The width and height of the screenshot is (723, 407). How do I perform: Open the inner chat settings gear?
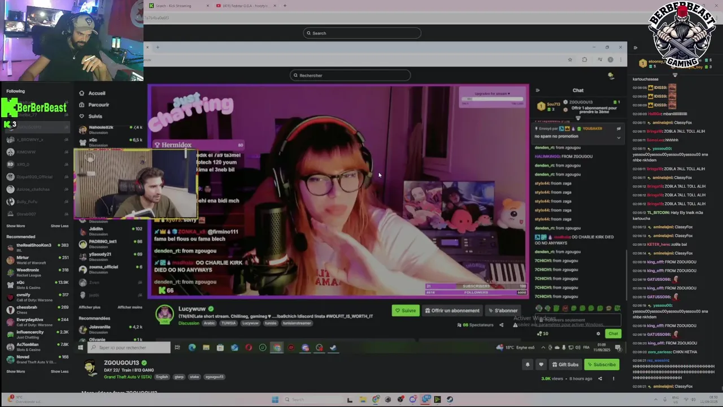tap(598, 334)
